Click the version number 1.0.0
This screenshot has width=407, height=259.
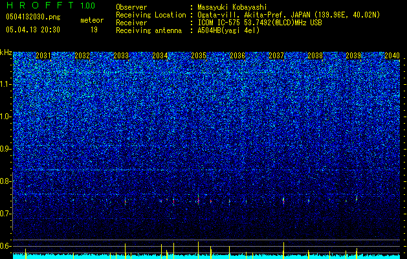[88, 5]
